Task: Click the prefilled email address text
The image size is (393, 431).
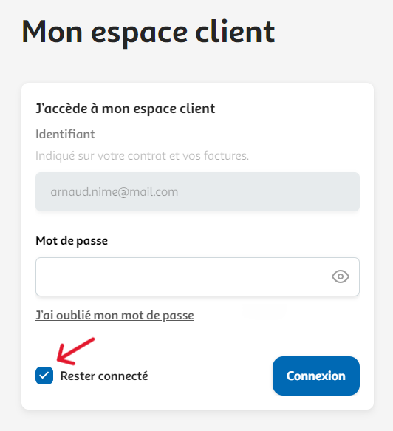Action: pyautogui.click(x=115, y=192)
